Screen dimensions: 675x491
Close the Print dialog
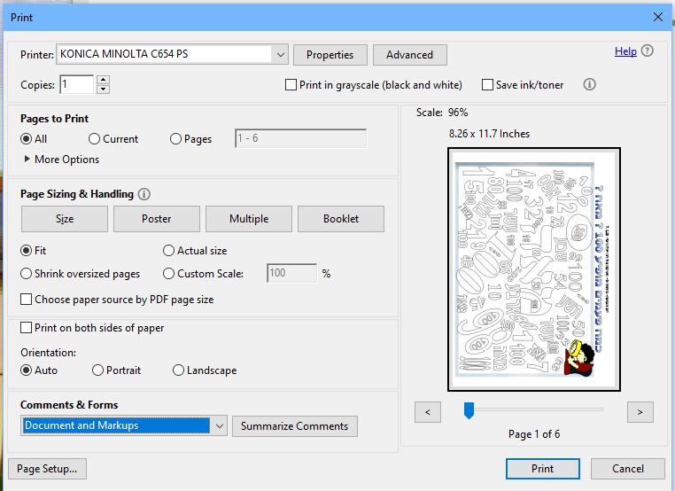click(658, 17)
